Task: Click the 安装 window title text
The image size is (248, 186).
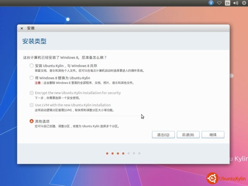Action: click(31, 28)
